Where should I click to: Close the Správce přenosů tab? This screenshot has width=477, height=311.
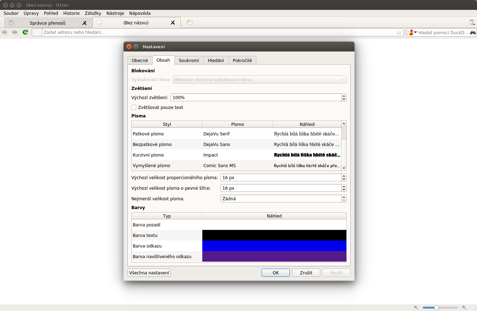pyautogui.click(x=84, y=23)
